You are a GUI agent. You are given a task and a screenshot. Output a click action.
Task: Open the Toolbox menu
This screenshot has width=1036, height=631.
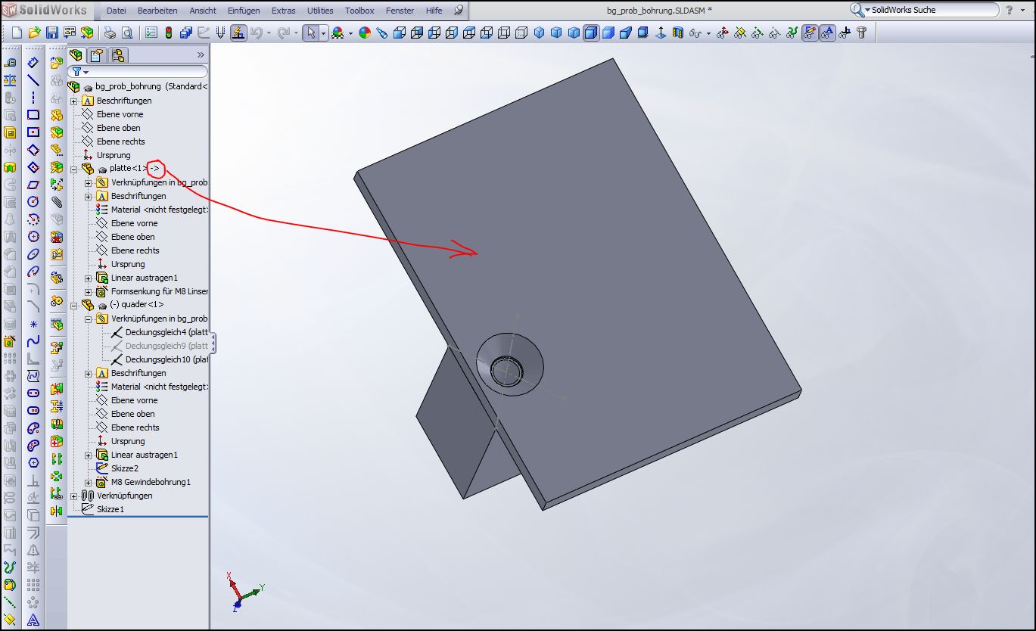tap(359, 11)
